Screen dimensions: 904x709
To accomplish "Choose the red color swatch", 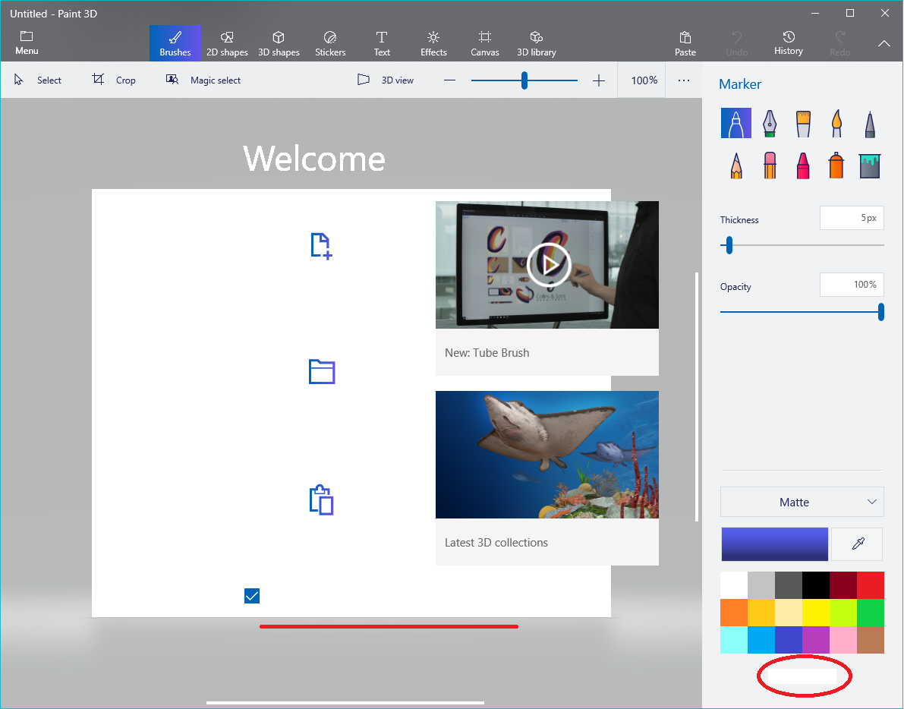I will click(x=870, y=585).
